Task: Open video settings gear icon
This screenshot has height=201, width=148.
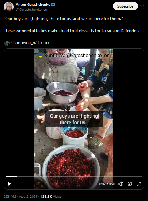Action: (x=130, y=184)
